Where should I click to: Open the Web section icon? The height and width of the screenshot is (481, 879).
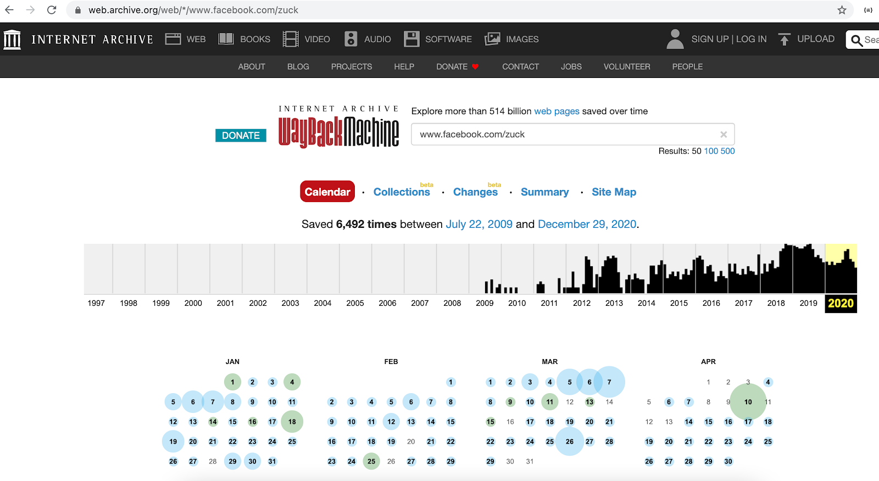173,39
